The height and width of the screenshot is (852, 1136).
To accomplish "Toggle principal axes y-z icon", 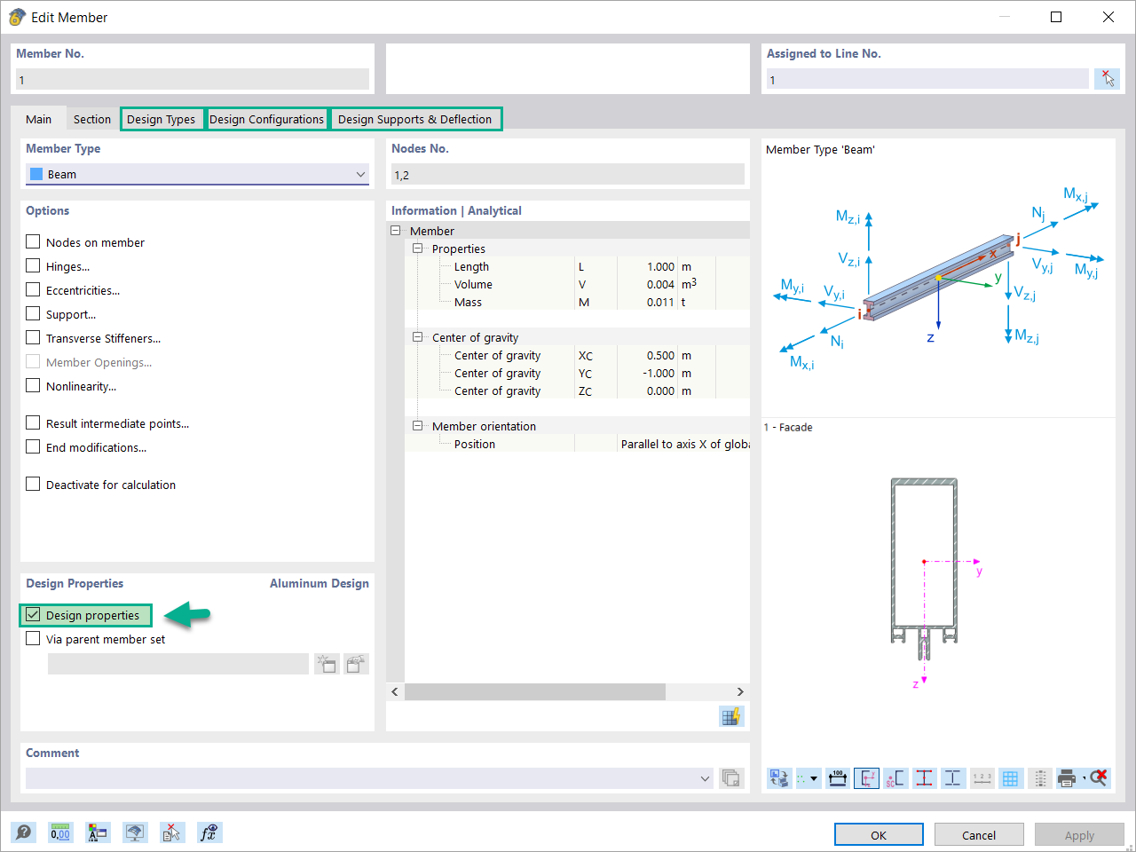I will click(866, 778).
